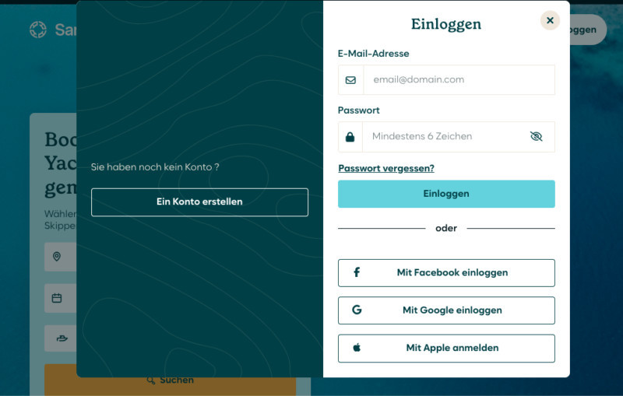Click the 'Ein Konto erstellen' button
The image size is (623, 396).
(199, 202)
